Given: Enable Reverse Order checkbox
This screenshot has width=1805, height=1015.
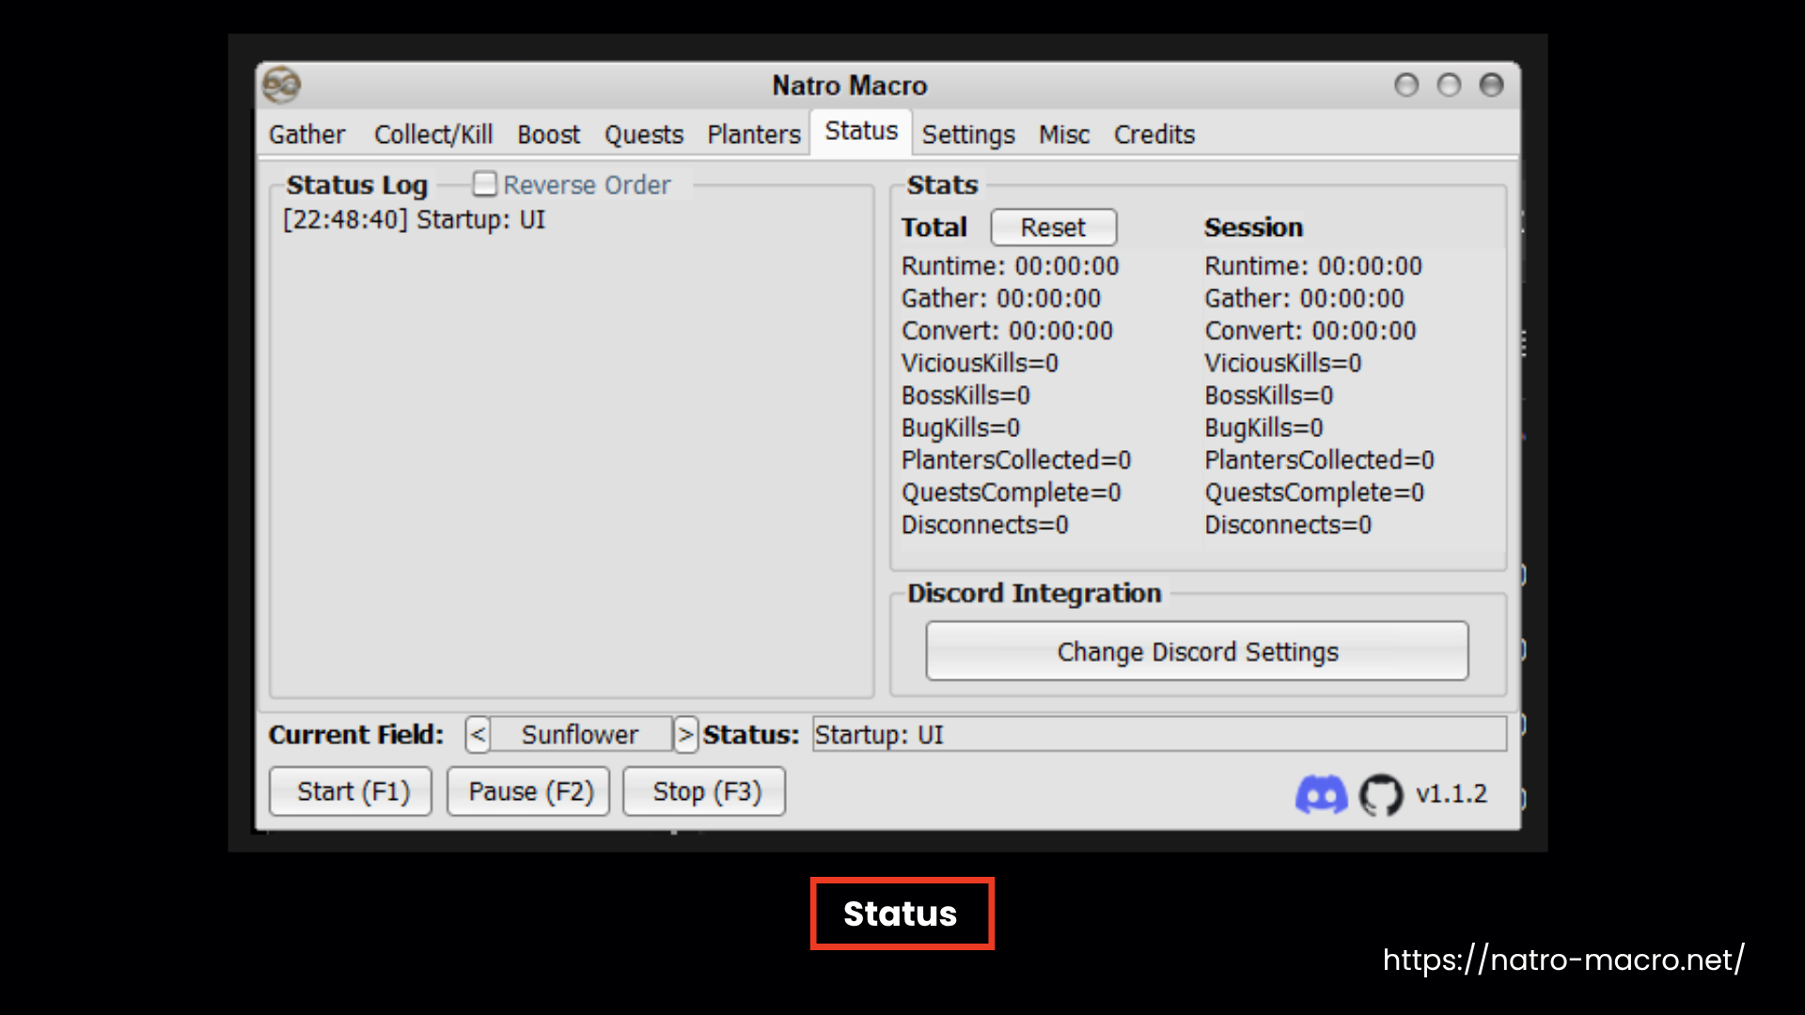Looking at the screenshot, I should tap(484, 183).
